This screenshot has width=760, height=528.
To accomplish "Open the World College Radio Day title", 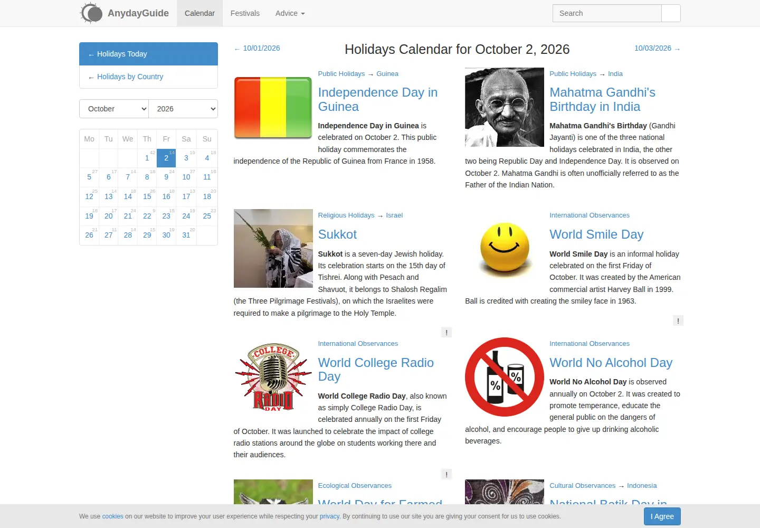I will click(376, 370).
